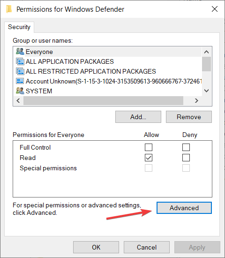Image resolution: width=225 pixels, height=258 pixels.
Task: Click the Remove button
Action: 189,117
